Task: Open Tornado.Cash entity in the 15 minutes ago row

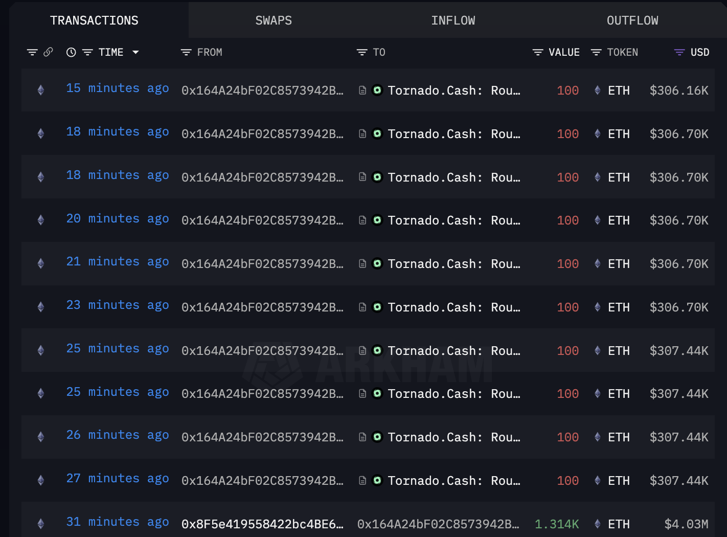Action: point(454,91)
